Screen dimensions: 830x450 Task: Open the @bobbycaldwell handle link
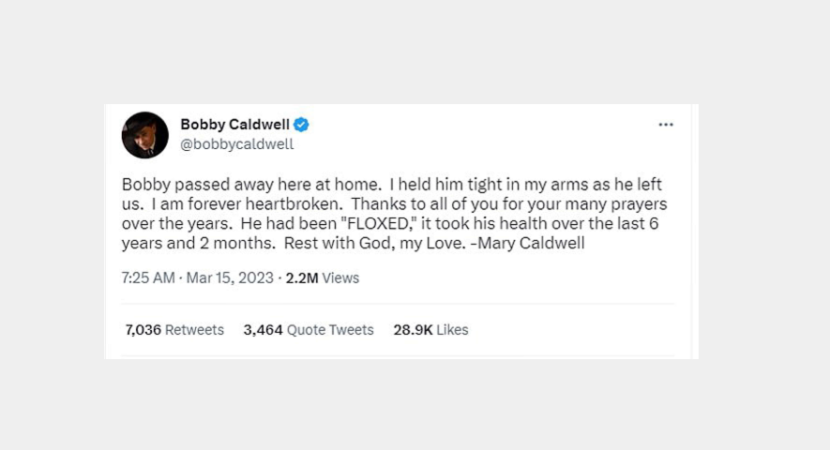236,144
